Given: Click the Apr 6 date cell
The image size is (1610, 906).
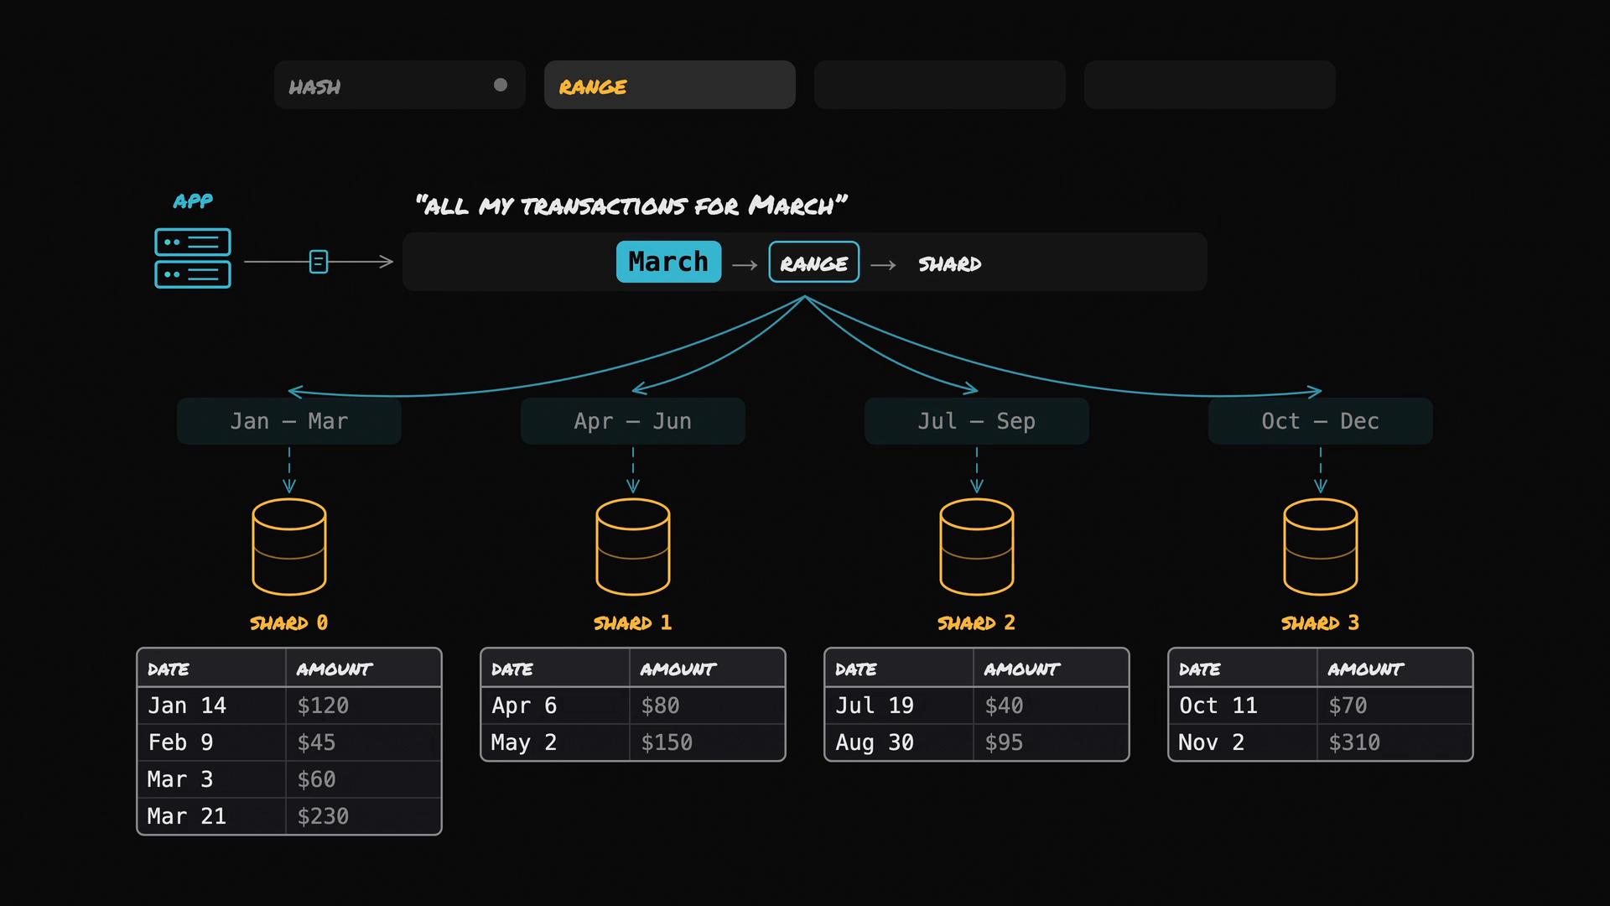Looking at the screenshot, I should (x=555, y=706).
